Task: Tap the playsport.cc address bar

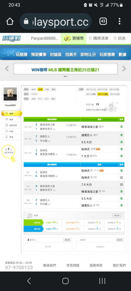Action: [56, 22]
